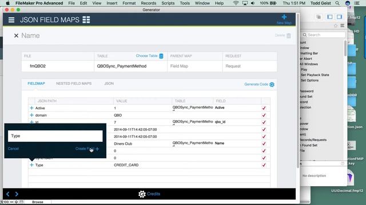
Task: Open the Format menu
Action: 129,3
